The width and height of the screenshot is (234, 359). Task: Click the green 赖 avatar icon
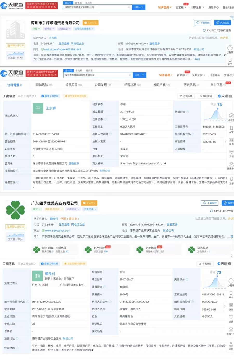(x=37, y=276)
